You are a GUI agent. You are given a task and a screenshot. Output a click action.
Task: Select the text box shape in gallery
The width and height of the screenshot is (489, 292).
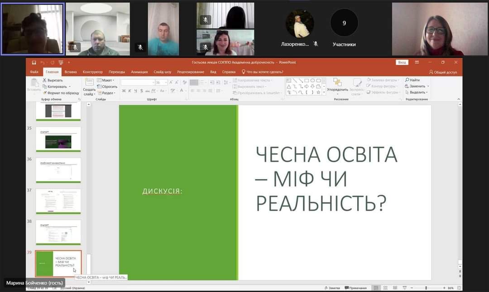pyautogui.click(x=289, y=80)
